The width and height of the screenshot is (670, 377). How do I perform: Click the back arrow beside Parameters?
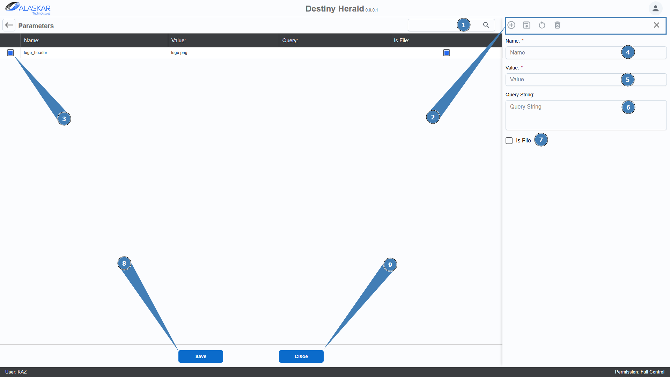[x=9, y=25]
